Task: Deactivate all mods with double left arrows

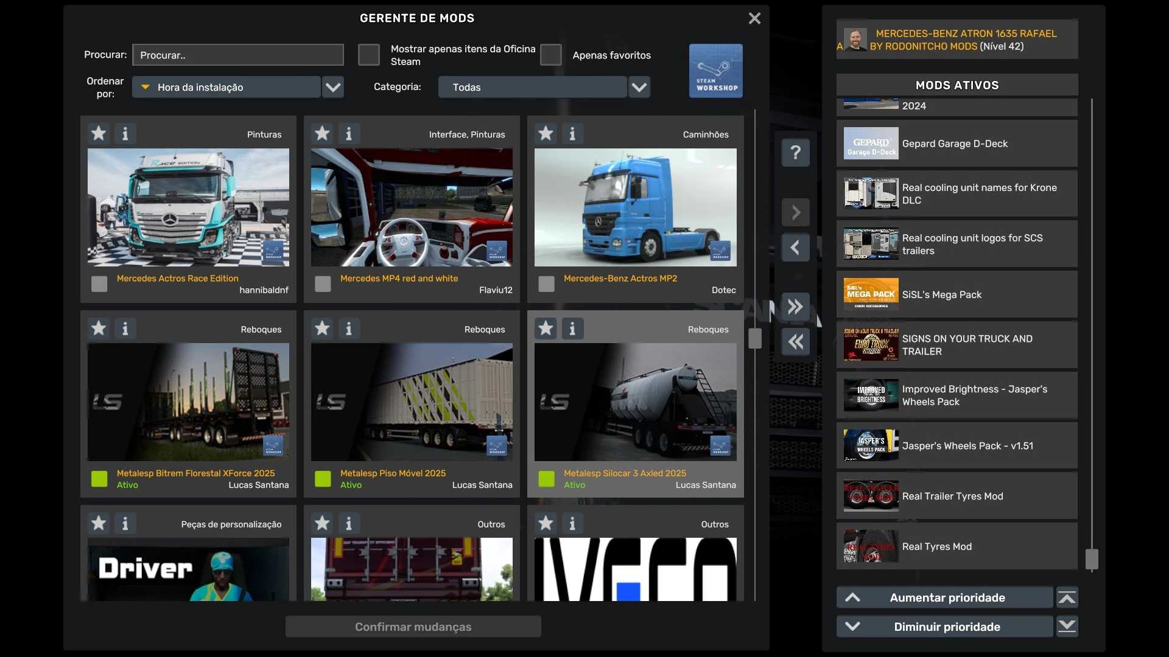Action: pos(795,342)
